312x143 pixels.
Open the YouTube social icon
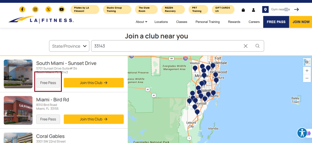[x=62, y=9]
